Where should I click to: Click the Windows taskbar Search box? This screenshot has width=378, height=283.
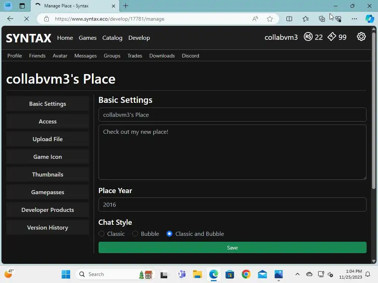pyautogui.click(x=115, y=274)
